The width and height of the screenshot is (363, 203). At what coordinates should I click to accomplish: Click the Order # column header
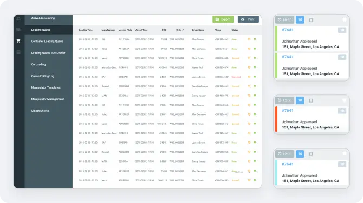pos(180,30)
